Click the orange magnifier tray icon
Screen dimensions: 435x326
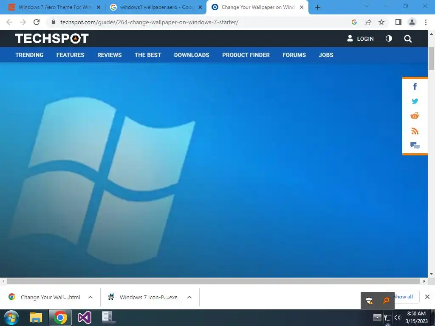click(x=386, y=301)
